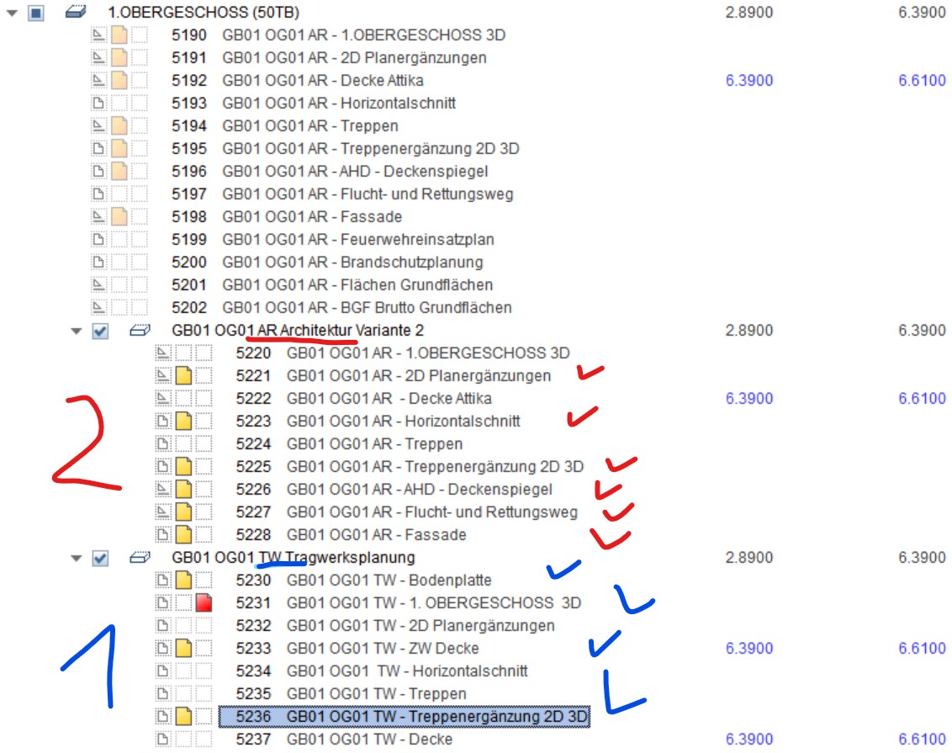Click the level icon beside Tragwerksplanung
Image resolution: width=952 pixels, height=753 pixels.
click(139, 558)
